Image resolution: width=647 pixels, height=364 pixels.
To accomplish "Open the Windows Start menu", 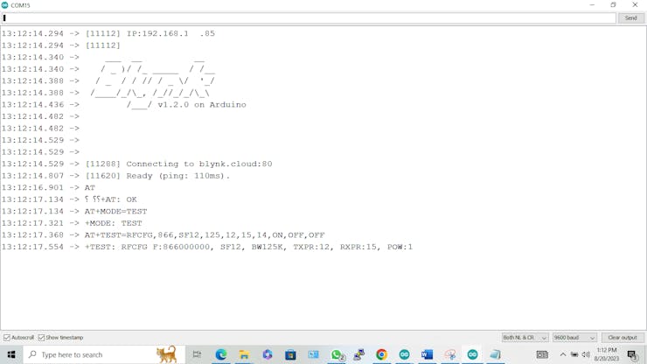I will point(11,354).
